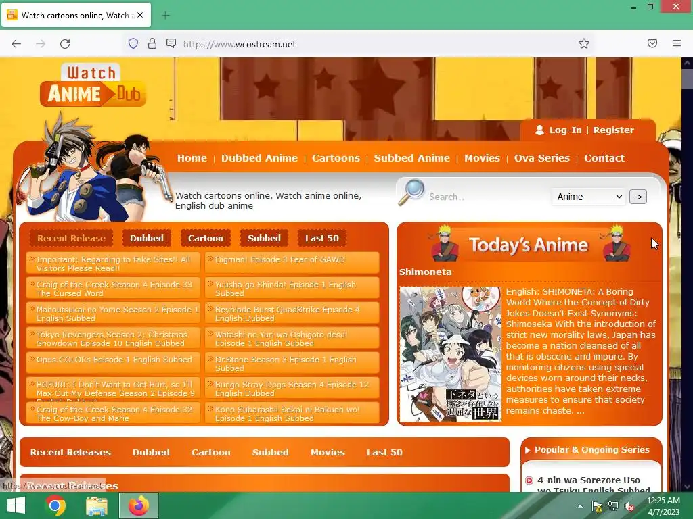The height and width of the screenshot is (519, 693).
Task: Save page to Pocket icon
Action: tap(652, 43)
